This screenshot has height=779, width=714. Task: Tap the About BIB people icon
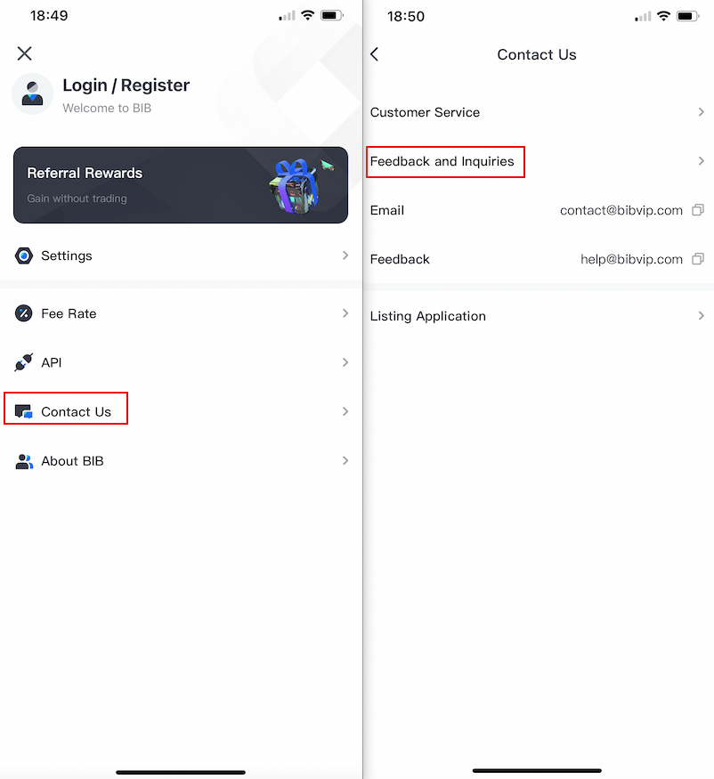24,461
